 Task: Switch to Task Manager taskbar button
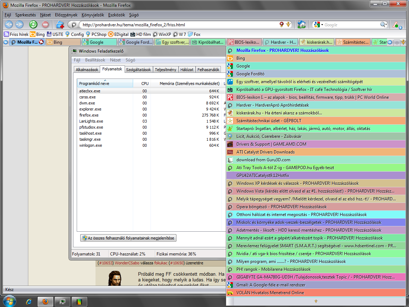(62, 302)
